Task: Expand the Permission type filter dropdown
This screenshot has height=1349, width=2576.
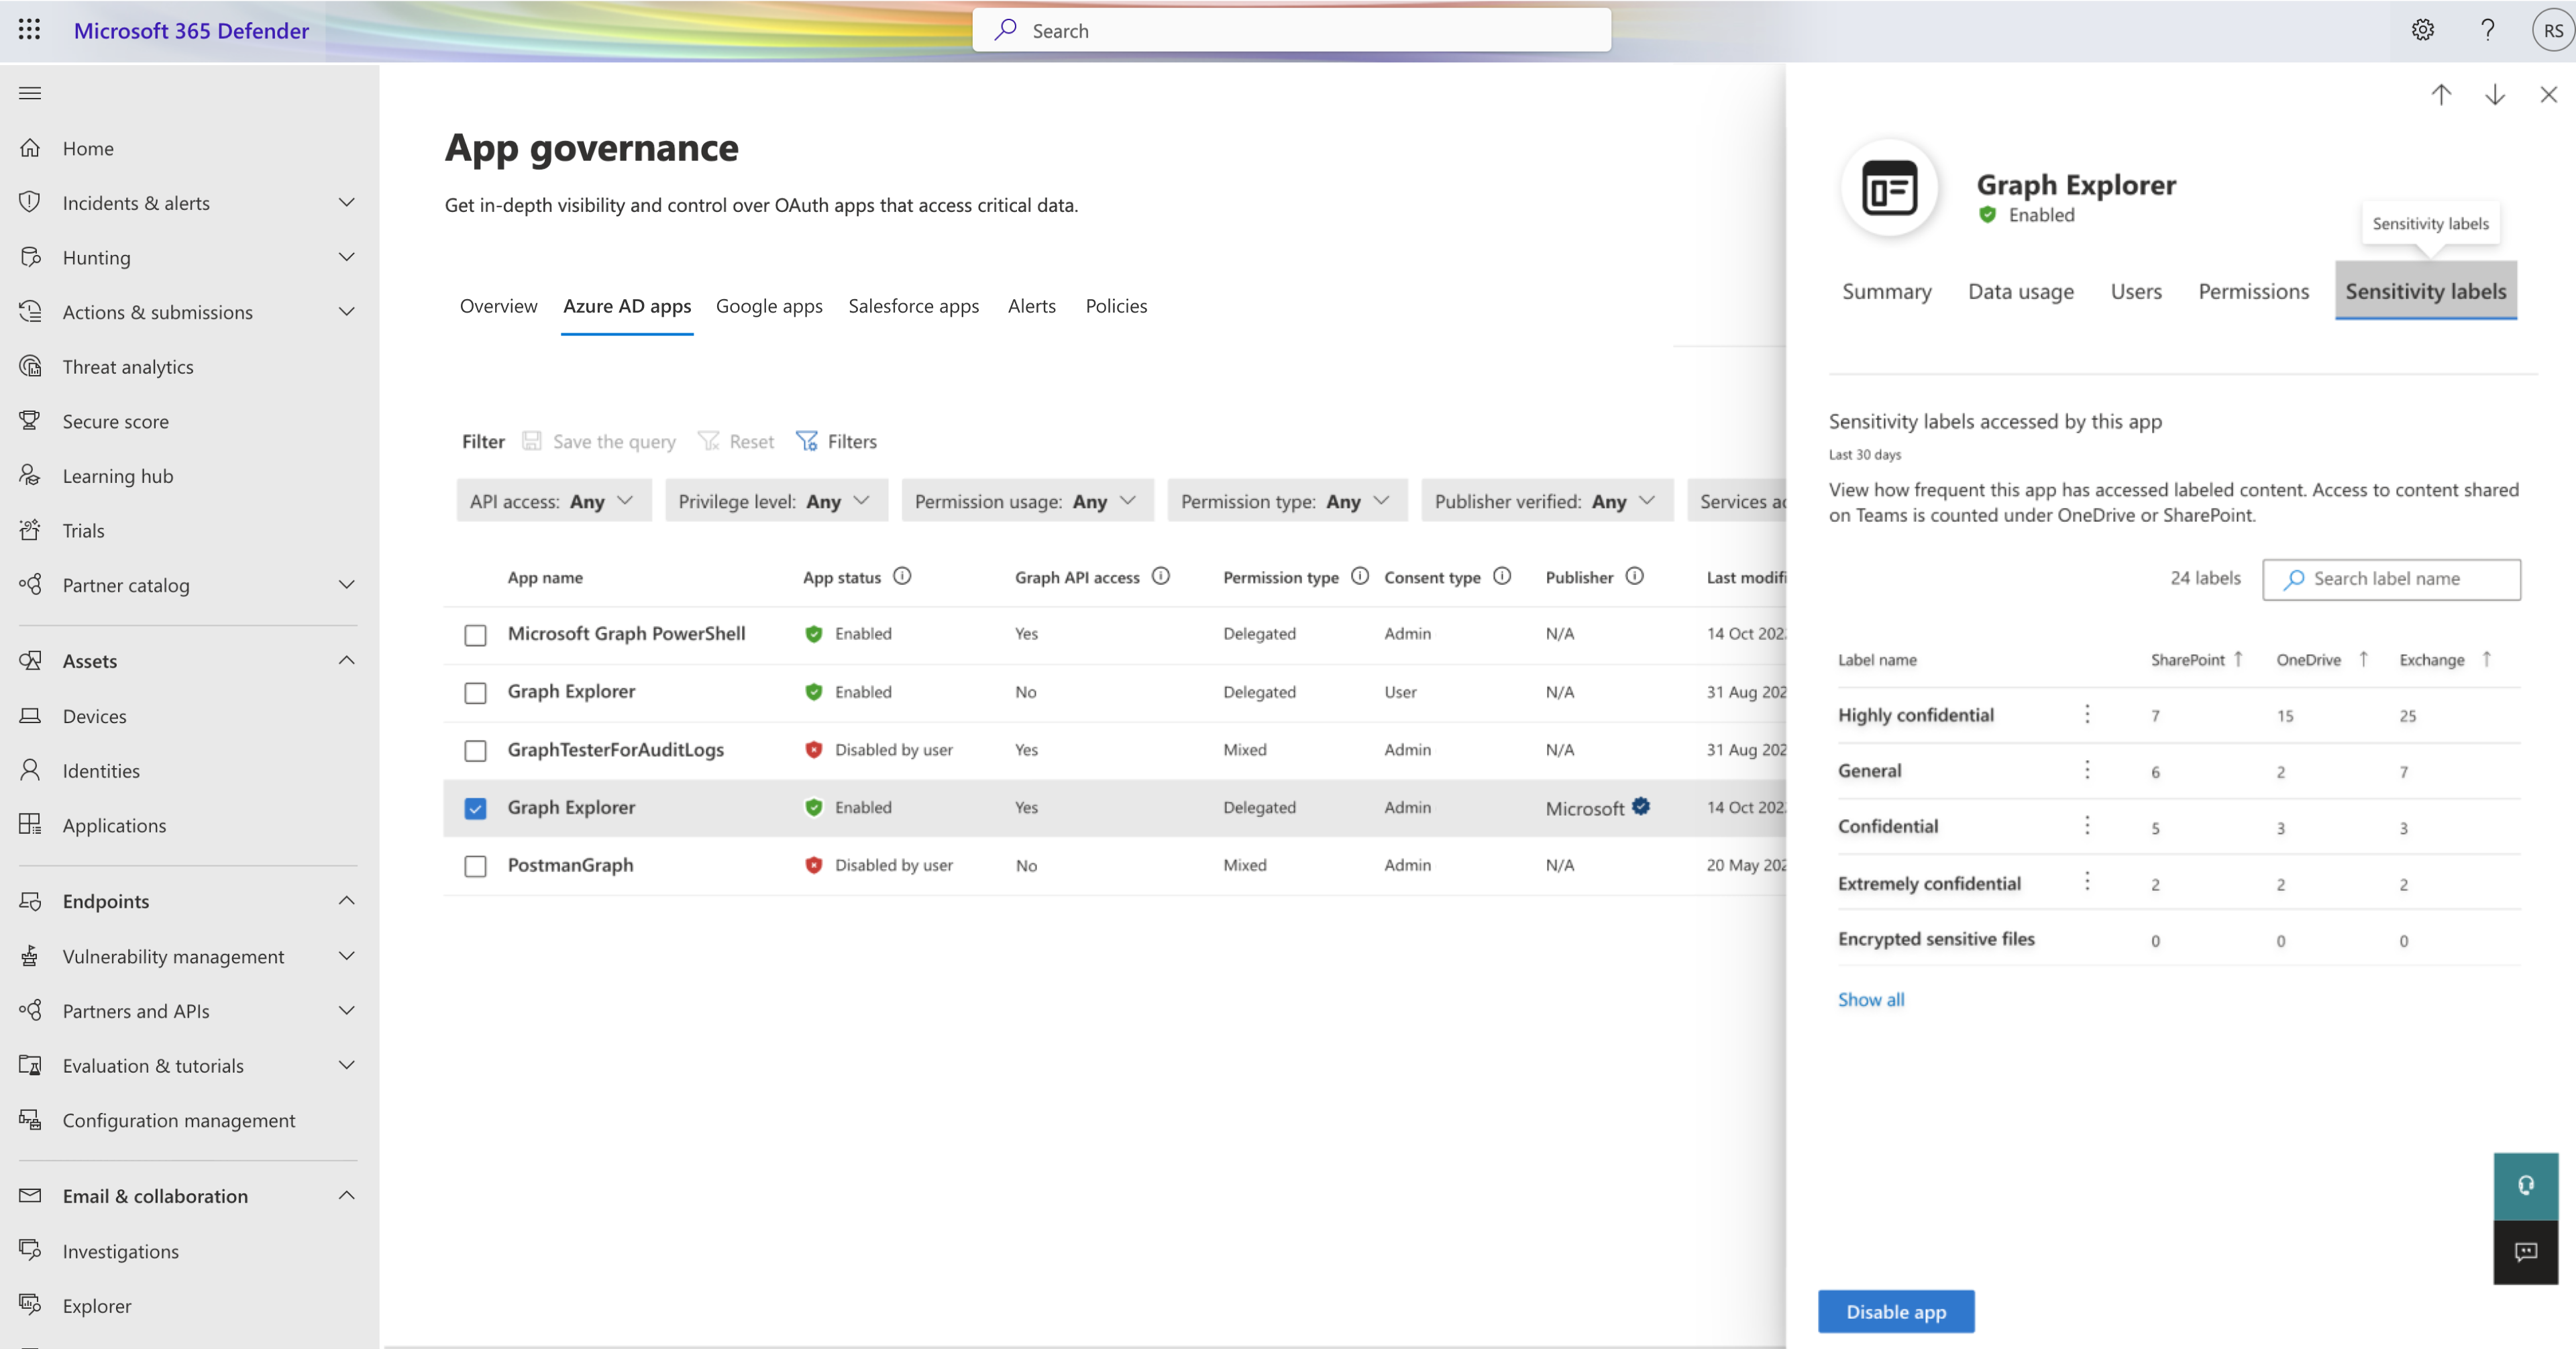Action: (x=1285, y=499)
